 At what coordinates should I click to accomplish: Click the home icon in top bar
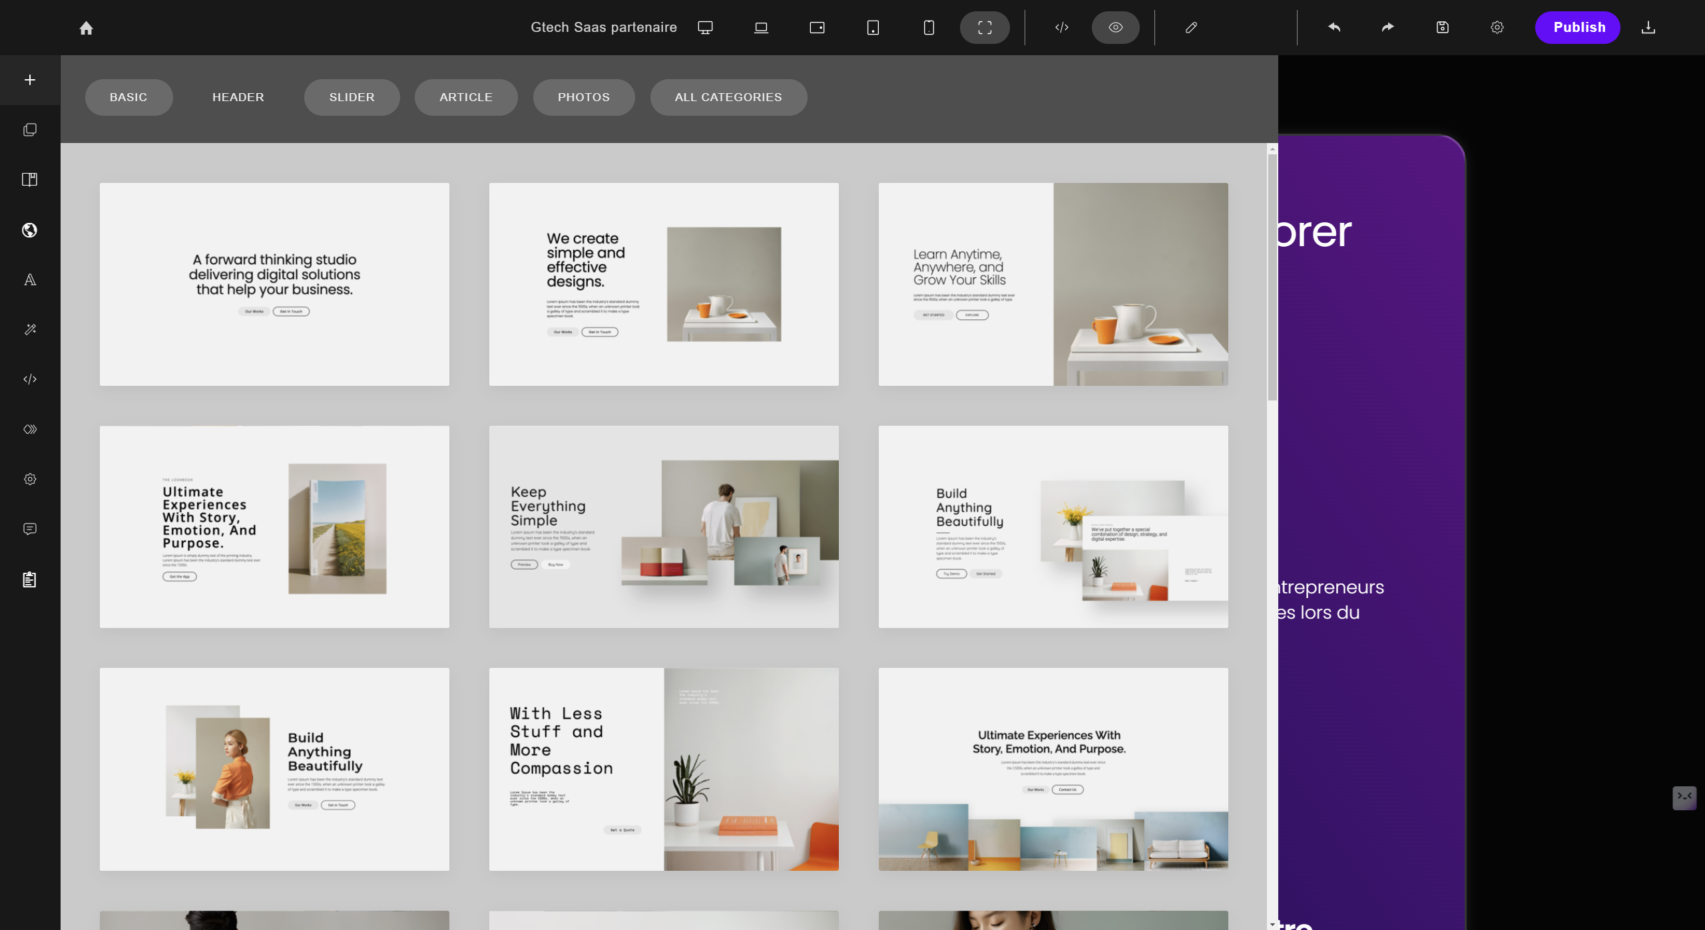click(x=86, y=27)
